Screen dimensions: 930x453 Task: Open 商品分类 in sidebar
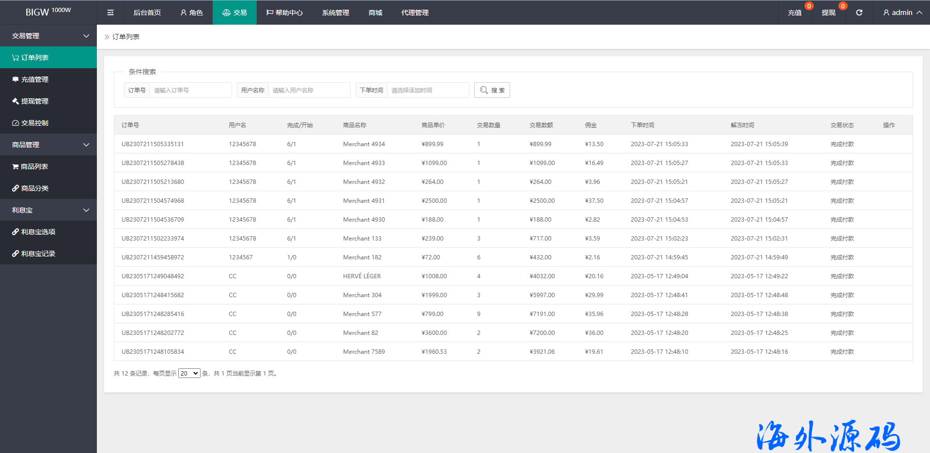(34, 188)
